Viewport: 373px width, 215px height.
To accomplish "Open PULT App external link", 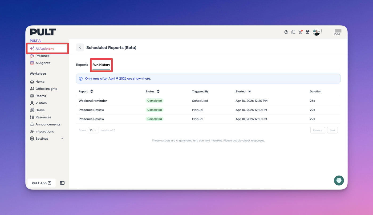I will (41, 183).
